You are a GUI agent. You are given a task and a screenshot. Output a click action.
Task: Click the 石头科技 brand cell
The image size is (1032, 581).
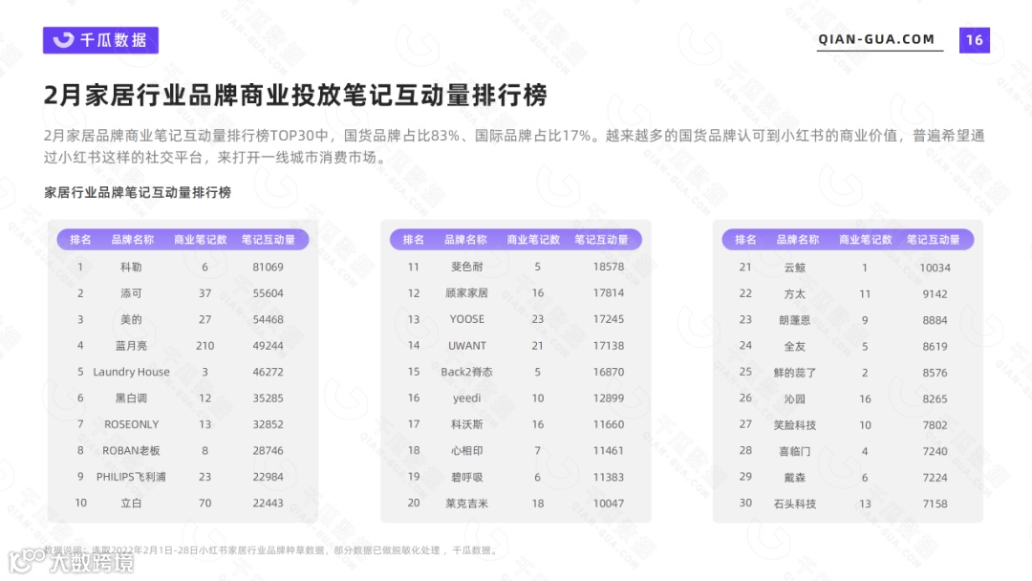click(794, 504)
